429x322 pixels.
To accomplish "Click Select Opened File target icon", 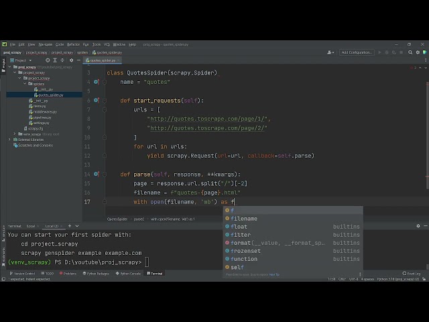I will tap(48, 60).
